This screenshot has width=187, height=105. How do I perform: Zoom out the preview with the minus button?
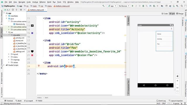pos(177,84)
